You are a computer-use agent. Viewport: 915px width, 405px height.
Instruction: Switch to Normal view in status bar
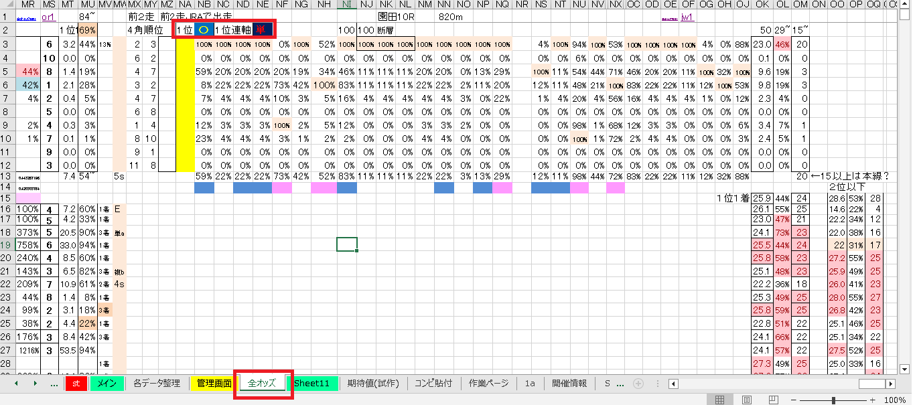point(720,400)
